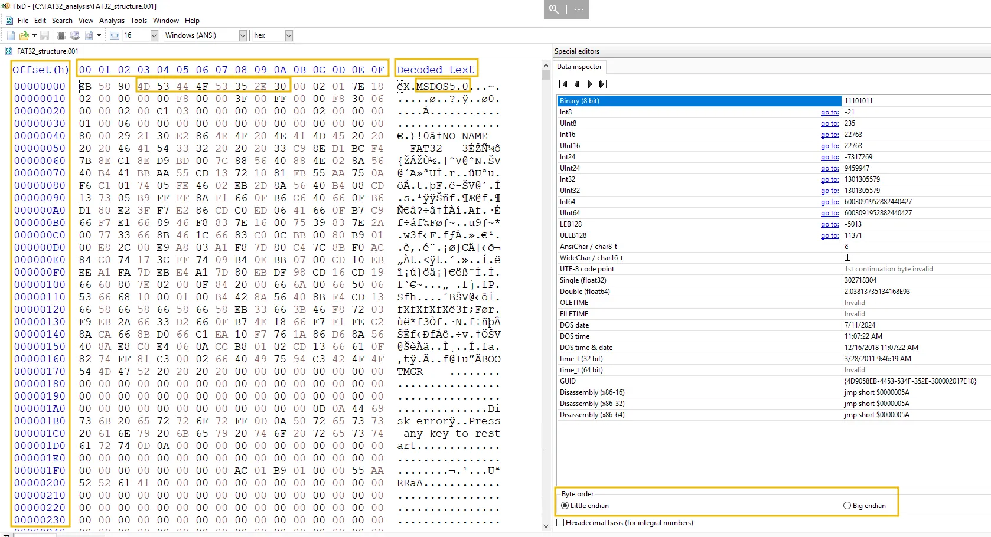Click hex view scrollbar down arrow

pyautogui.click(x=546, y=526)
